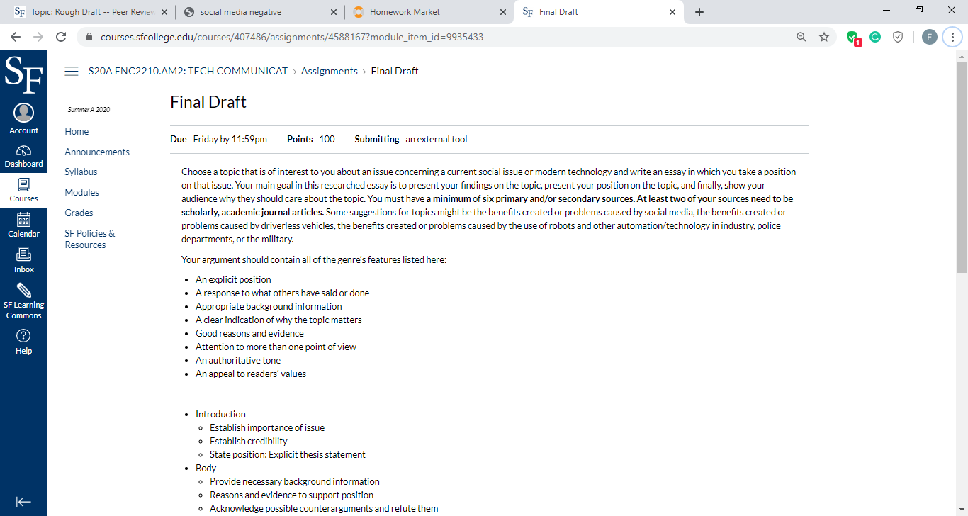
Task: Open the Inbox icon
Action: [x=23, y=255]
